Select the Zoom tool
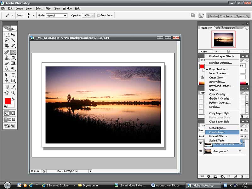Viewport: 252px width, 189px height. [13, 93]
